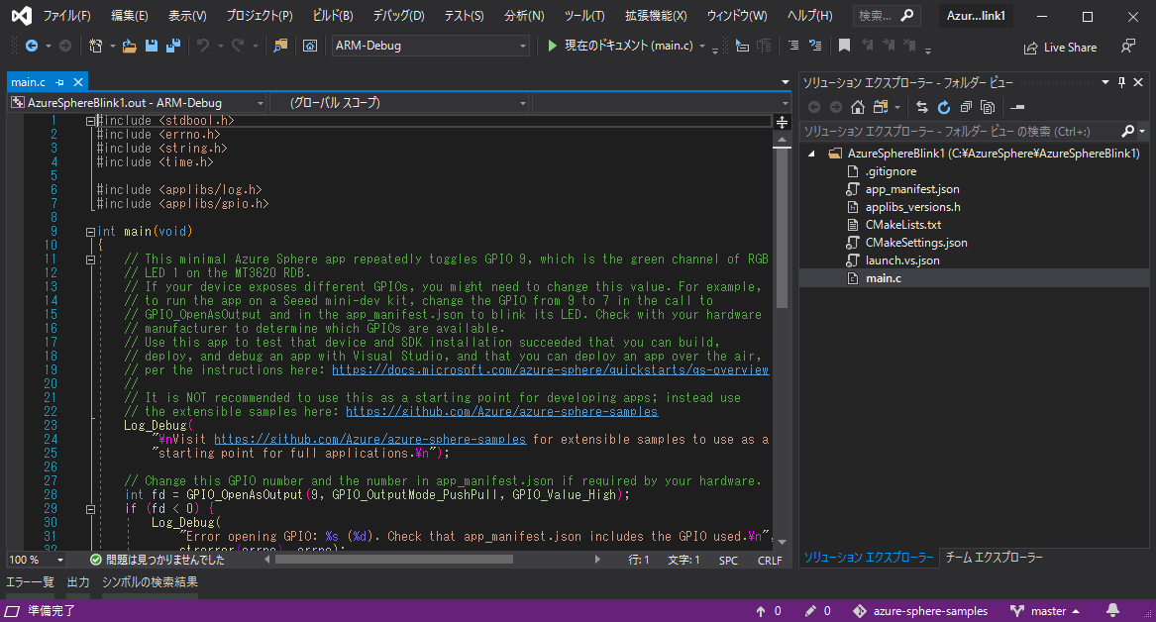Click the Find in Files icon
Image resolution: width=1156 pixels, height=622 pixels.
(x=280, y=46)
